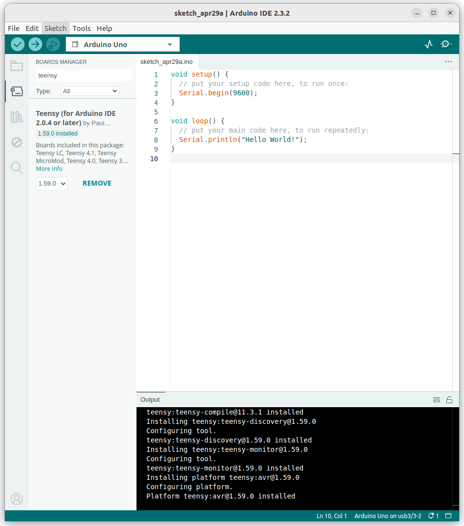Click the 'Platform teensy:avr@1.59.0 installed' output line

[220, 496]
